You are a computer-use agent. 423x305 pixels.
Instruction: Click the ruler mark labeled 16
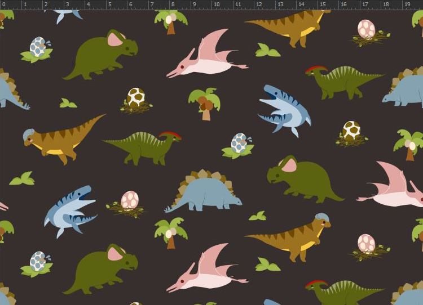point(344,5)
